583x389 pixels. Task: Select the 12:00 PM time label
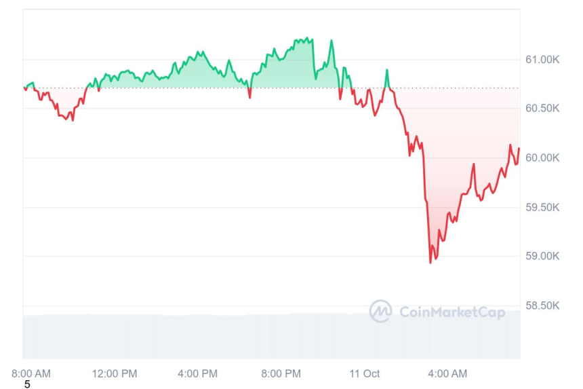pyautogui.click(x=115, y=373)
